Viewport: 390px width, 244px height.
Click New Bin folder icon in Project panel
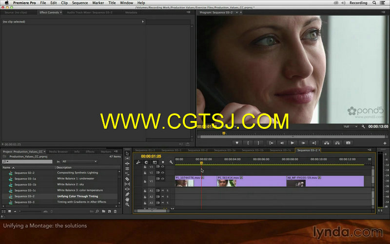pyautogui.click(x=103, y=211)
